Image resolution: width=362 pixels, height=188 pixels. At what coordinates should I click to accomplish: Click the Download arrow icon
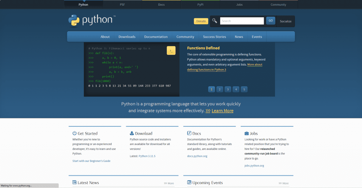click(x=132, y=133)
